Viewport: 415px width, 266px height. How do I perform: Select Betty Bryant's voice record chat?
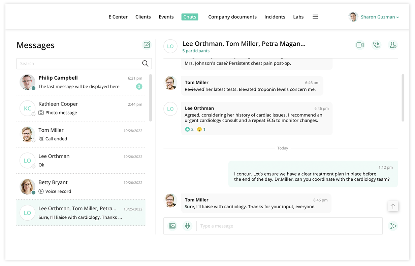click(x=81, y=187)
